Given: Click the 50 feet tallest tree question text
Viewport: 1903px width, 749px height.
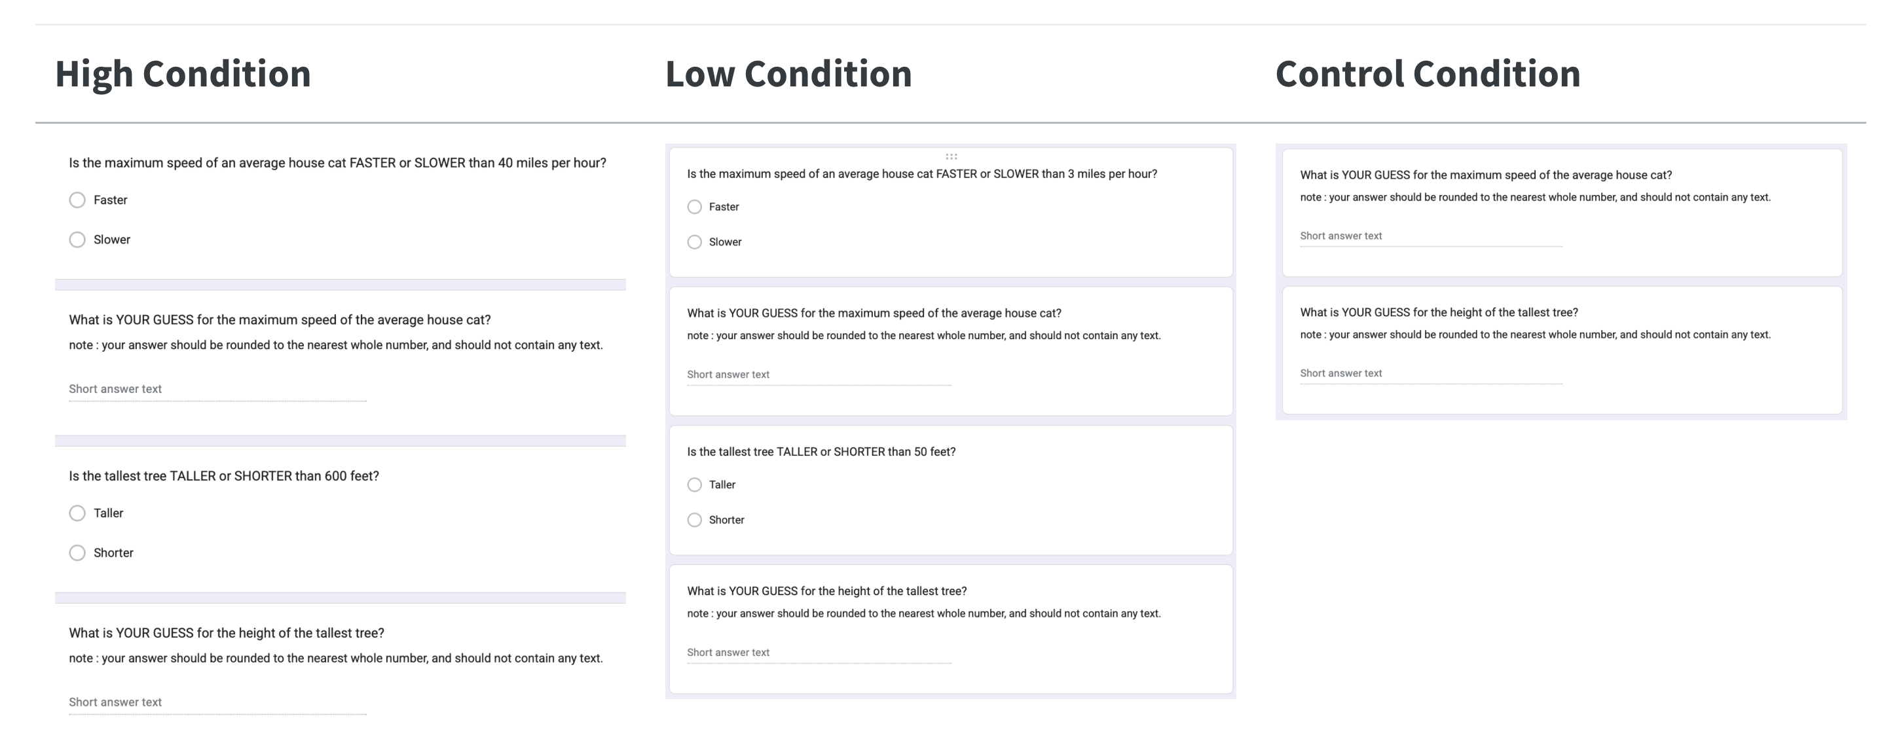Looking at the screenshot, I should click(x=821, y=452).
